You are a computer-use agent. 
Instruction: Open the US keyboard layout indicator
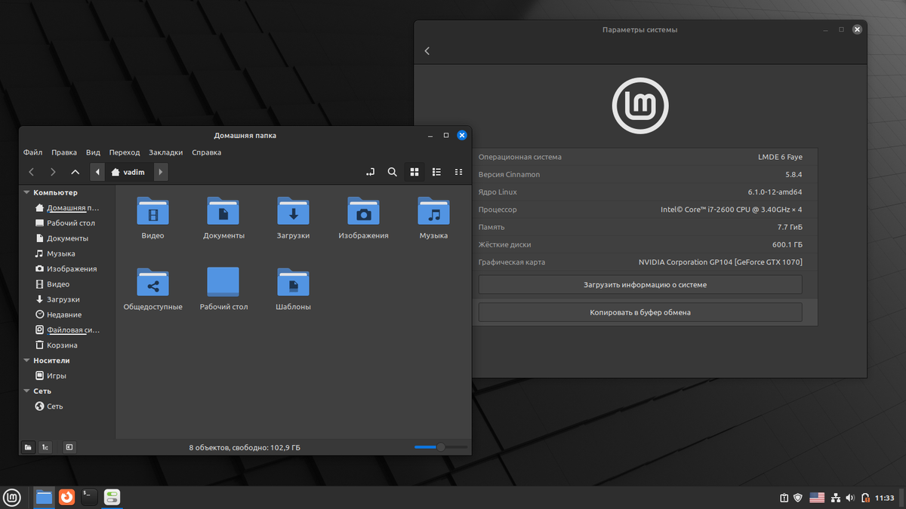(817, 498)
